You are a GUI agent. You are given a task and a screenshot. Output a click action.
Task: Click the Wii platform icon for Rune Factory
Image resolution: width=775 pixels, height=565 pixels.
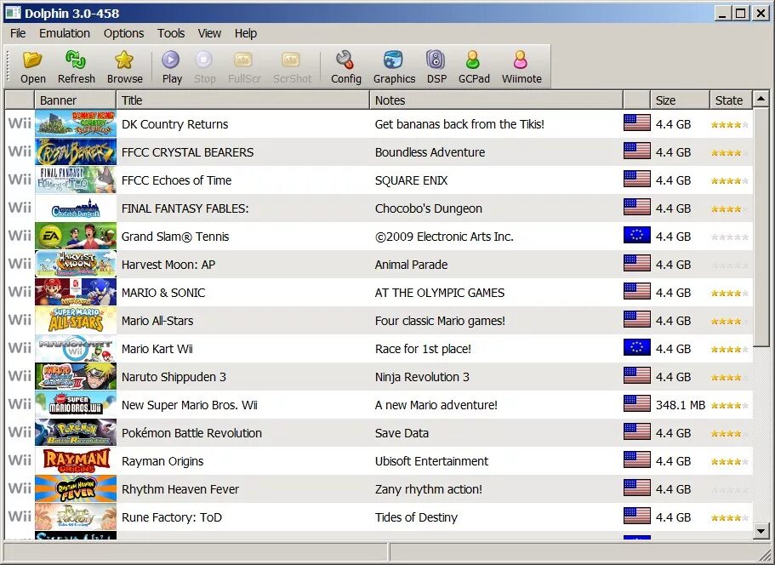pos(20,516)
